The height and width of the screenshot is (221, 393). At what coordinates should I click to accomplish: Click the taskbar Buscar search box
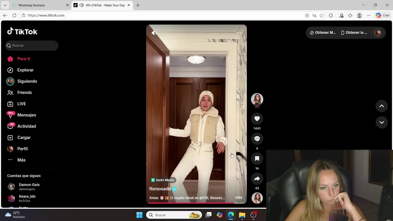[x=174, y=215]
